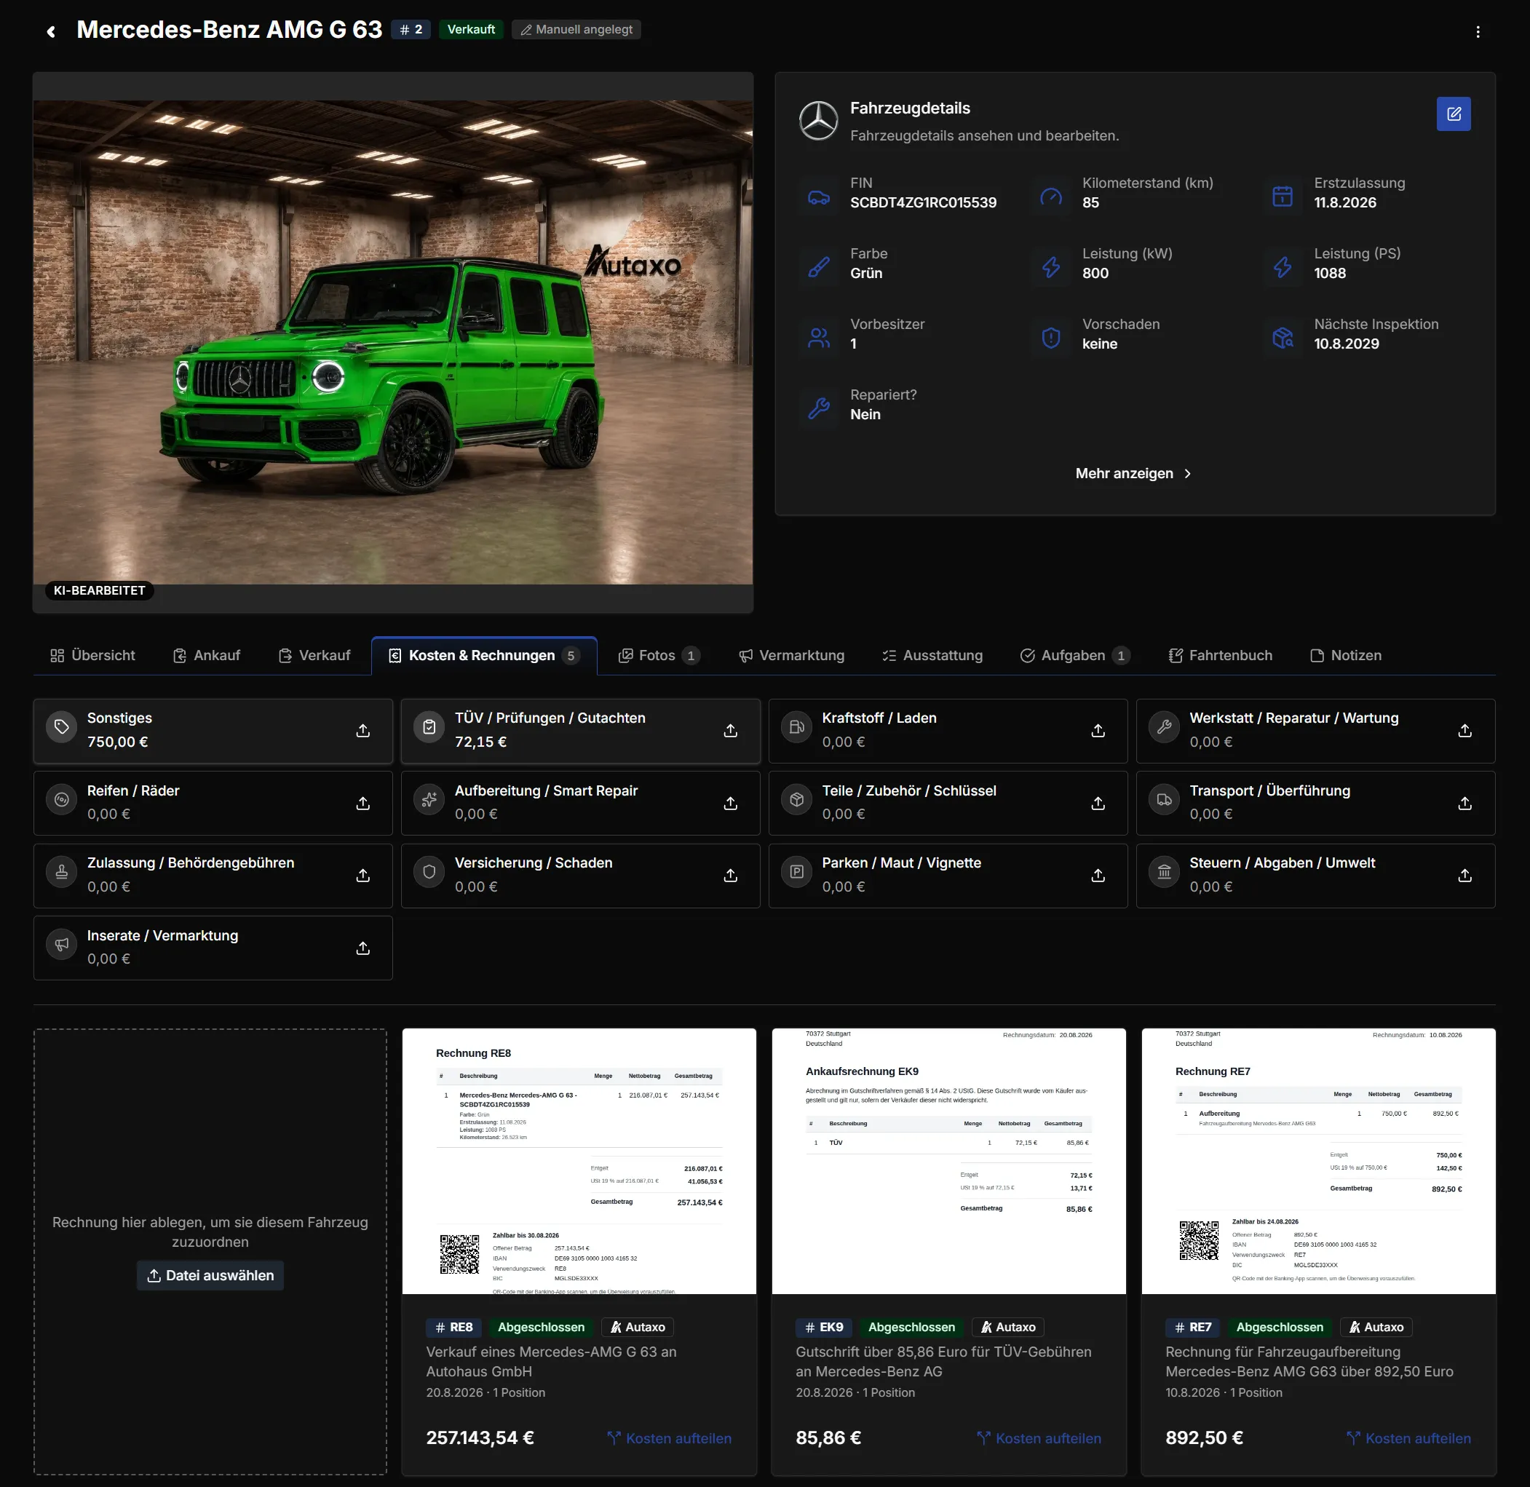Click the KI-BEARBEITET label on the photo
The width and height of the screenshot is (1530, 1487).
click(99, 590)
